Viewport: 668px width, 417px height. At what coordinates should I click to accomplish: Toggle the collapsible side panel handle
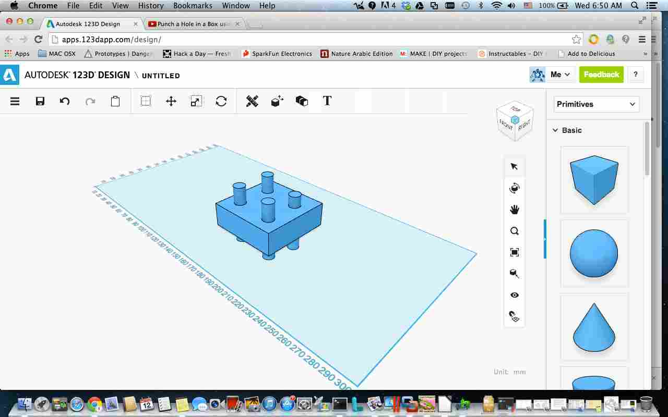pos(545,239)
